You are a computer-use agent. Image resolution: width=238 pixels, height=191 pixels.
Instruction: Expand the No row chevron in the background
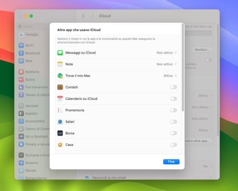click(211, 166)
